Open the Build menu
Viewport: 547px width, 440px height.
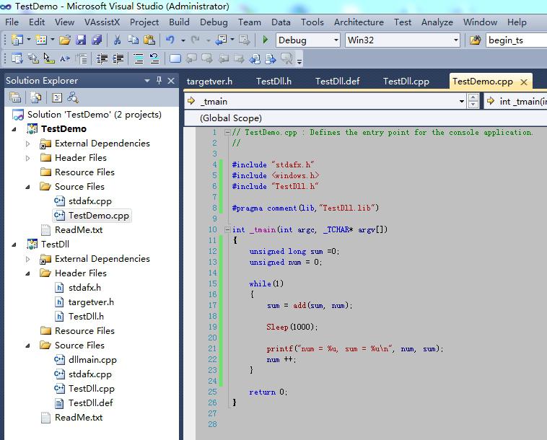click(179, 22)
